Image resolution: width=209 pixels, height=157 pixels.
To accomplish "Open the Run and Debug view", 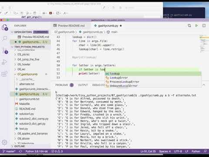I will (4, 62).
